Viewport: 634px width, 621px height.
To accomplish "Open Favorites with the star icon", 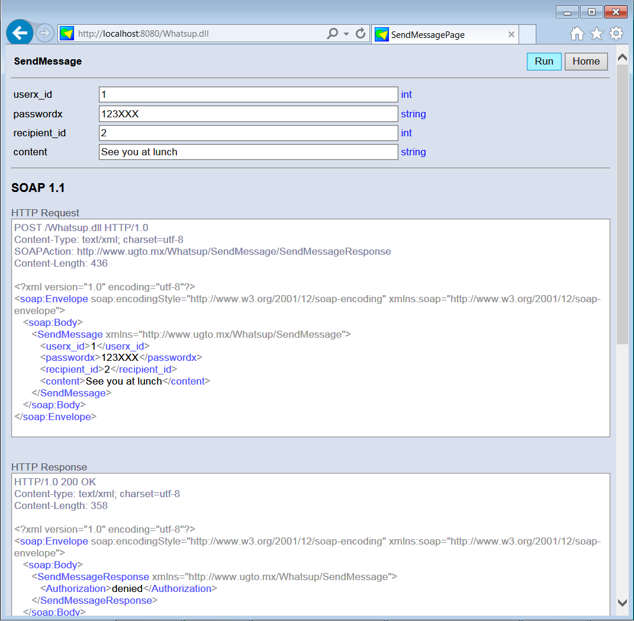I will (596, 34).
